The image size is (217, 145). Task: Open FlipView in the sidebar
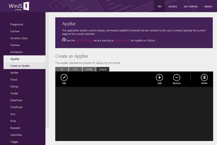pyautogui.click(x=15, y=45)
